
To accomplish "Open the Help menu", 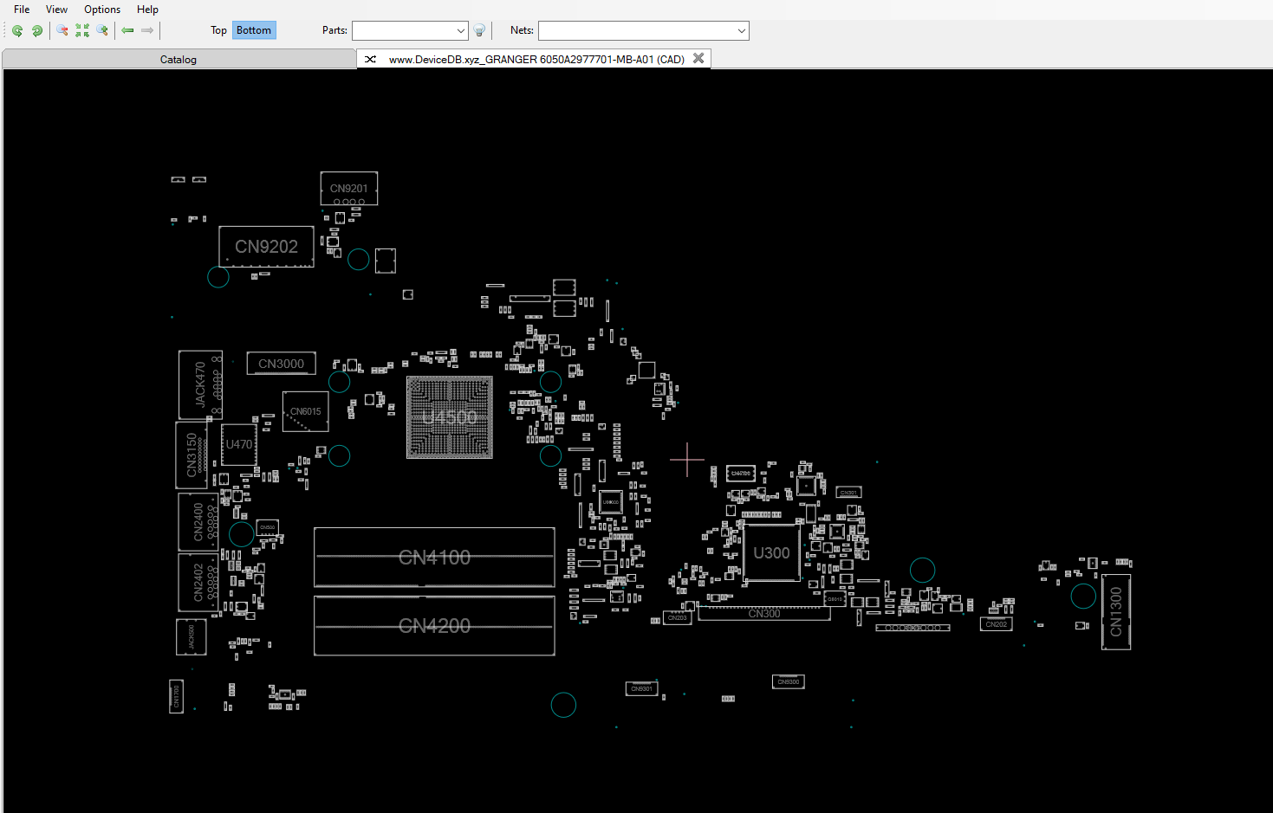I will [x=147, y=10].
